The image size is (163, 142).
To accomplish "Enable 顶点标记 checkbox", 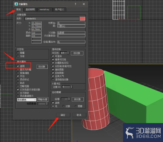I will pyautogui.click(x=18, y=79).
